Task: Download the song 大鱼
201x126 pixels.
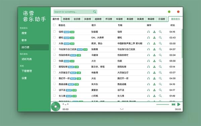Action: click(154, 43)
